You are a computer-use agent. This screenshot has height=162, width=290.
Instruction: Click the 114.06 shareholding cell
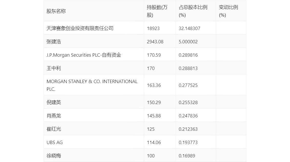[x=154, y=142]
